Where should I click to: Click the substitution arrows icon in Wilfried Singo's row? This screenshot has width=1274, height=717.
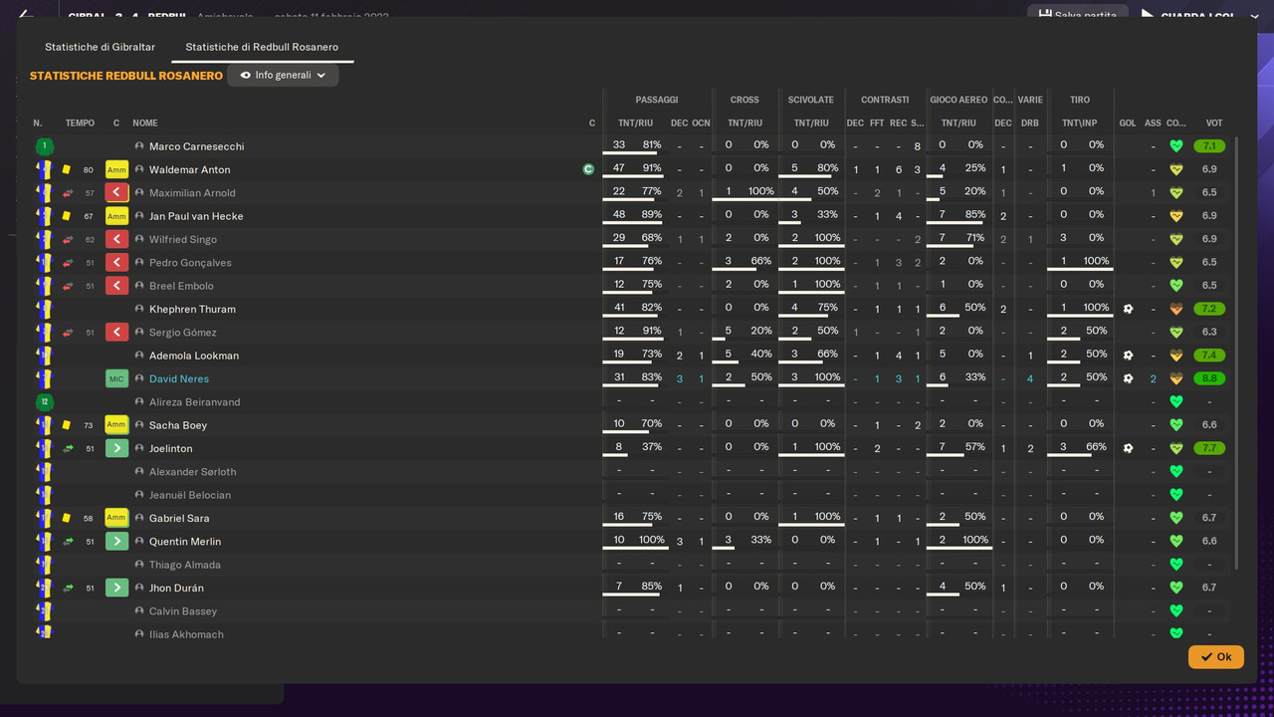(68, 239)
